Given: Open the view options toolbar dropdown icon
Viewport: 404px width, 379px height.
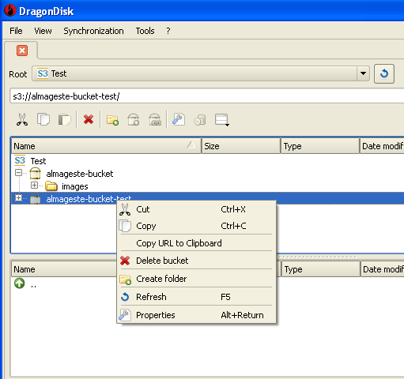Looking at the screenshot, I should 222,120.
